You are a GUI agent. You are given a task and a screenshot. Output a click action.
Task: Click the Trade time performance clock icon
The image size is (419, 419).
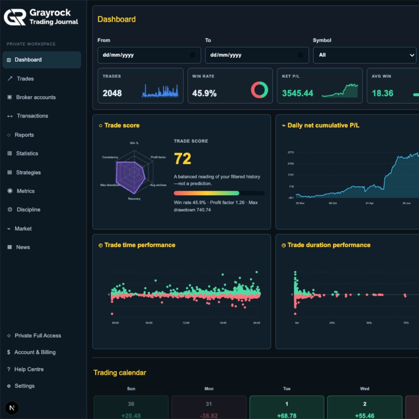[101, 246]
